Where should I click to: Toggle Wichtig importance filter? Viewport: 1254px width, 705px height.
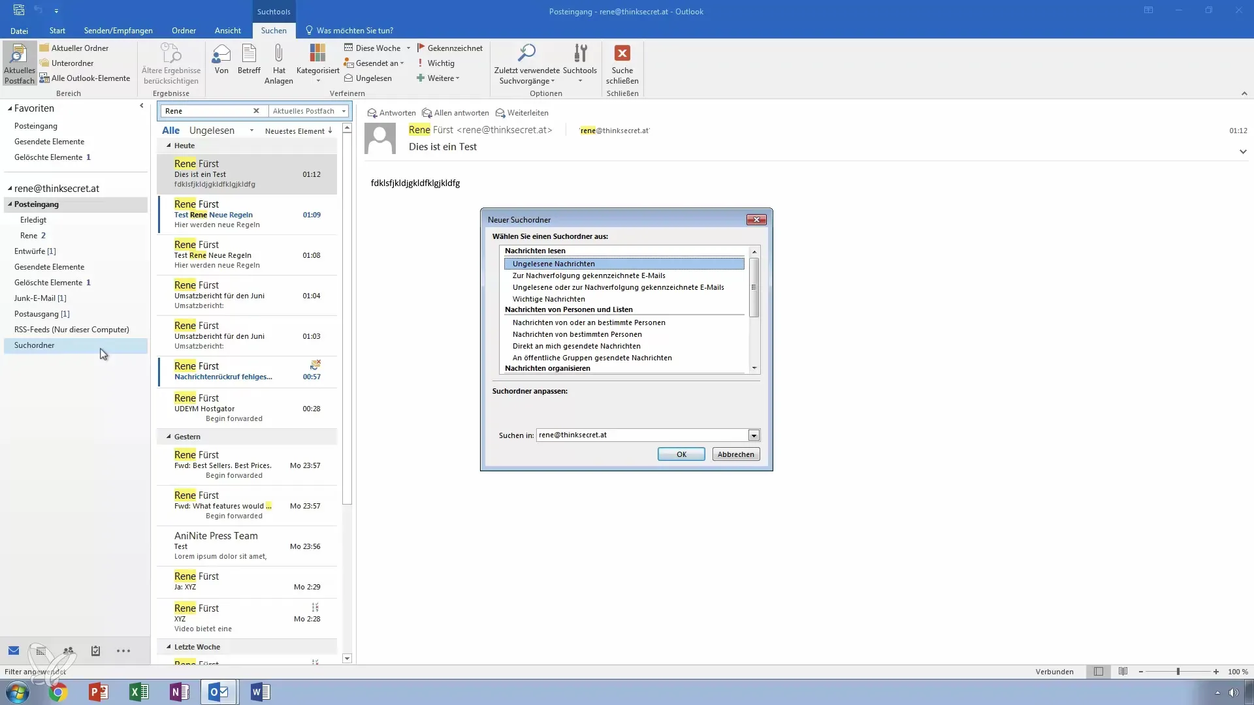[x=435, y=63]
